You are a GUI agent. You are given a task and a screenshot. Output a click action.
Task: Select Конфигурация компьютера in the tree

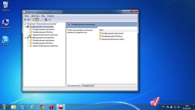[x=41, y=27]
